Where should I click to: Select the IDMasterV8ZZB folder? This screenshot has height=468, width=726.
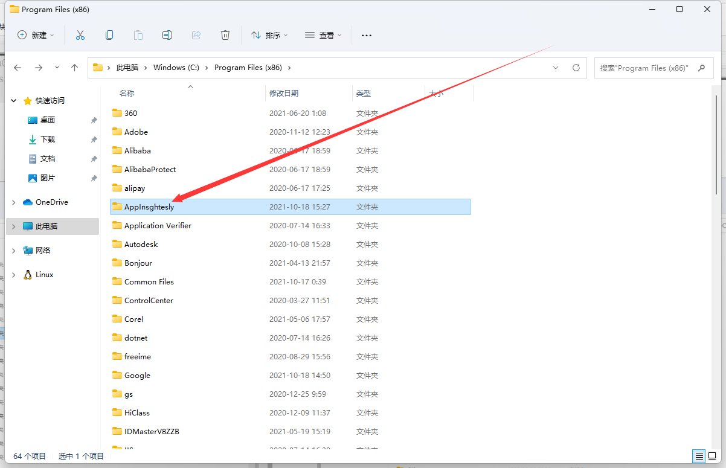152,431
